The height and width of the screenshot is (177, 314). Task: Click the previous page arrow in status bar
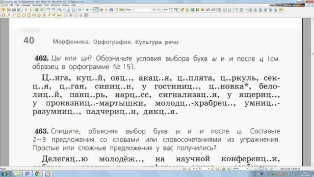coord(189,169)
